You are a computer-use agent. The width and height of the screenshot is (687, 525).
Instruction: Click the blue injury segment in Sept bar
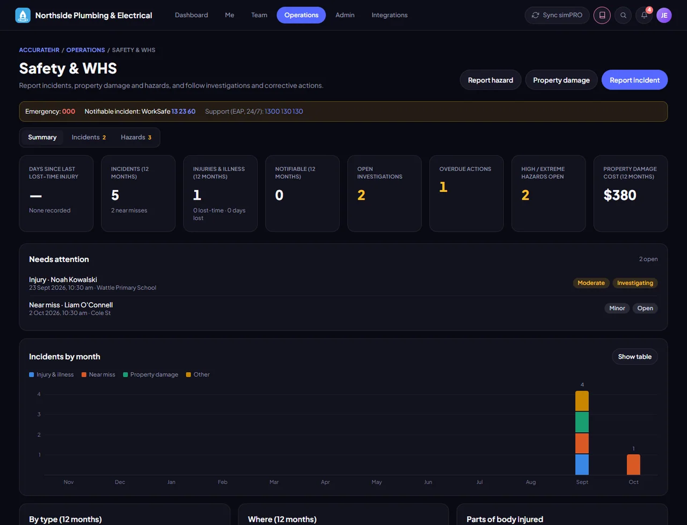[x=582, y=465]
